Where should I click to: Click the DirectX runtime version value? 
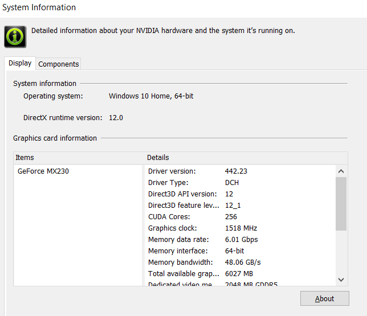(x=116, y=118)
